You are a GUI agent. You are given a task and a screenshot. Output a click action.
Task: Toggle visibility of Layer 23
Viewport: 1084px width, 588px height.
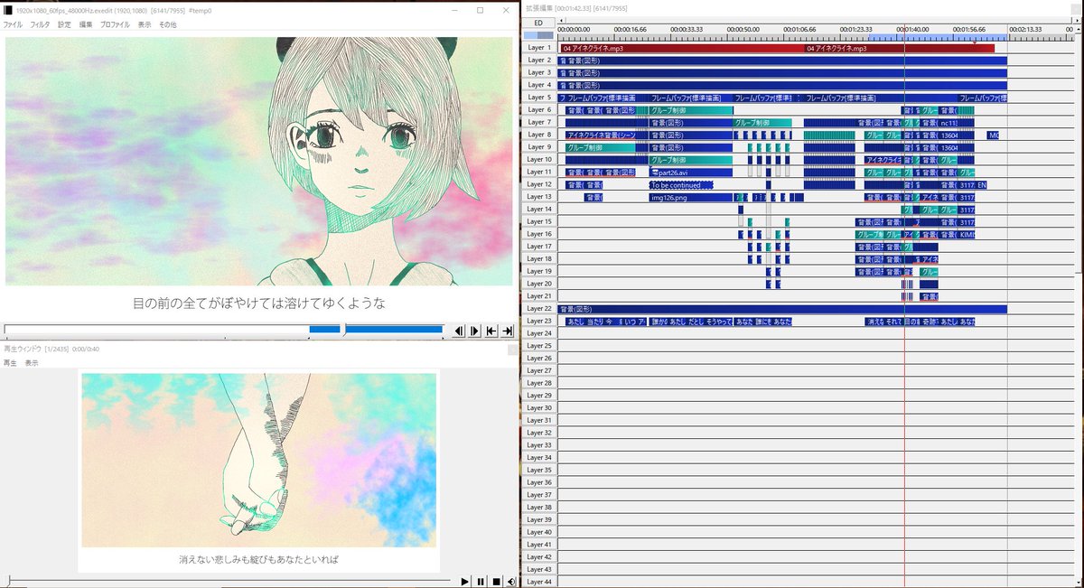[x=539, y=321]
